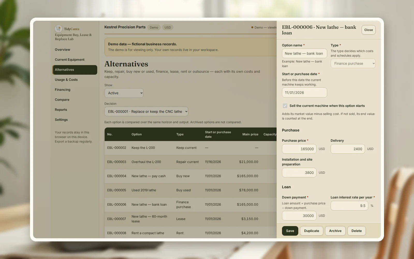This screenshot has height=259, width=414.
Task: Click the Type column header
Action: pyautogui.click(x=180, y=134)
